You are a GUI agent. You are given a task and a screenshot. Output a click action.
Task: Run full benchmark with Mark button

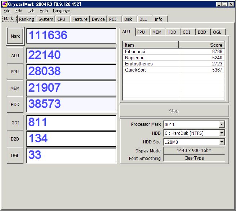15,36
